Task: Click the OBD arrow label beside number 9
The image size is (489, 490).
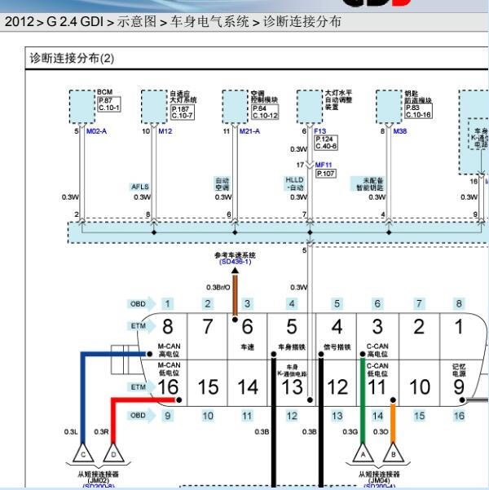Action: point(141,416)
